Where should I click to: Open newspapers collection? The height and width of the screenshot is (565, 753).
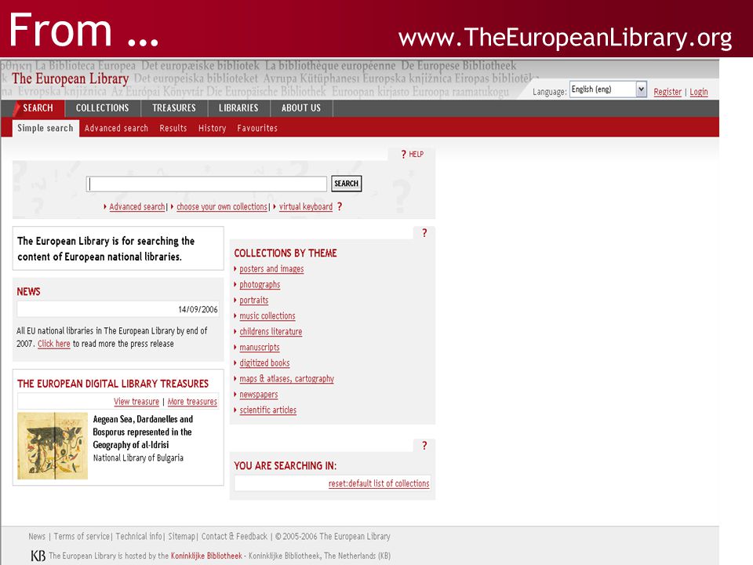259,395
